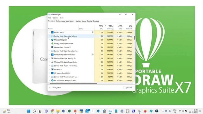Click the HP System Event Utility icon
203x114 pixels.
pyautogui.click(x=52, y=73)
